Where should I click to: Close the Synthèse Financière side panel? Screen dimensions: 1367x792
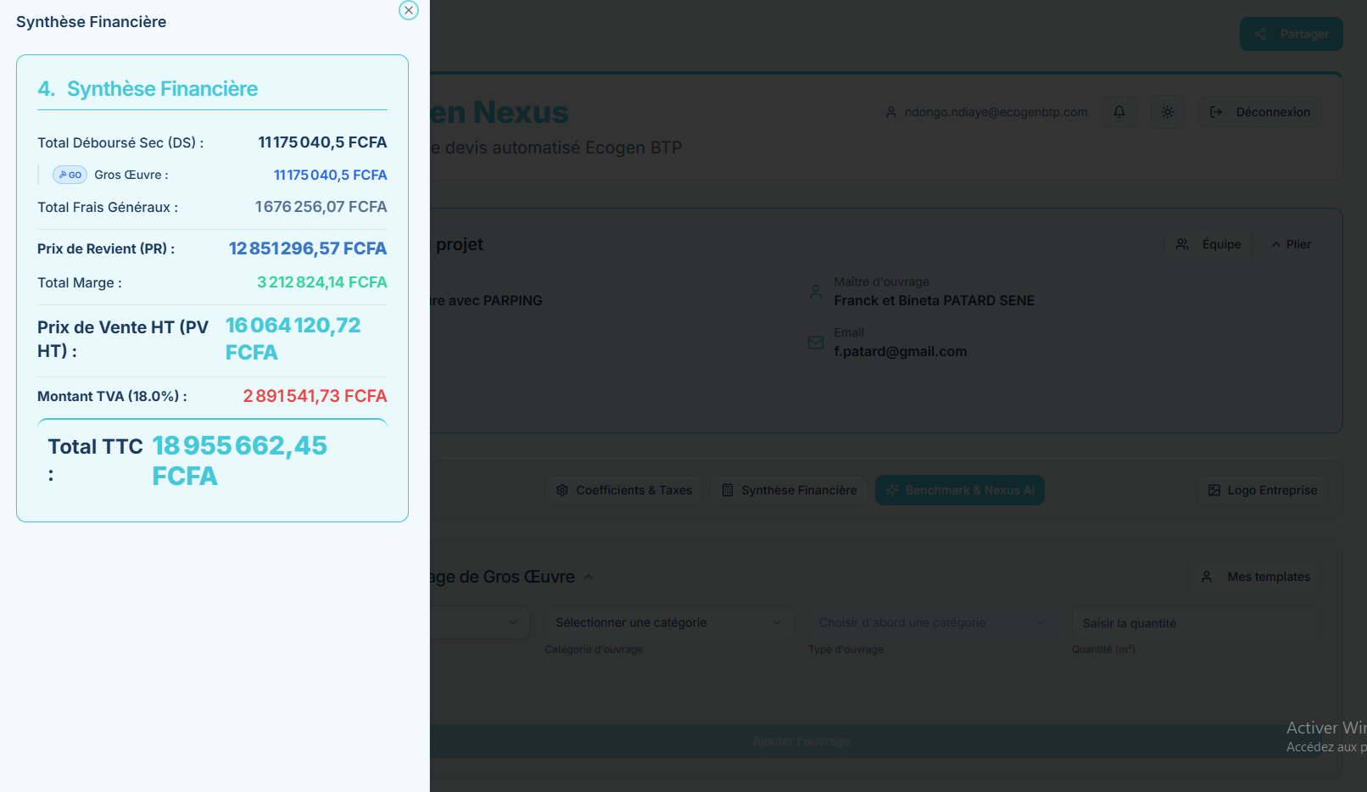[x=409, y=10]
